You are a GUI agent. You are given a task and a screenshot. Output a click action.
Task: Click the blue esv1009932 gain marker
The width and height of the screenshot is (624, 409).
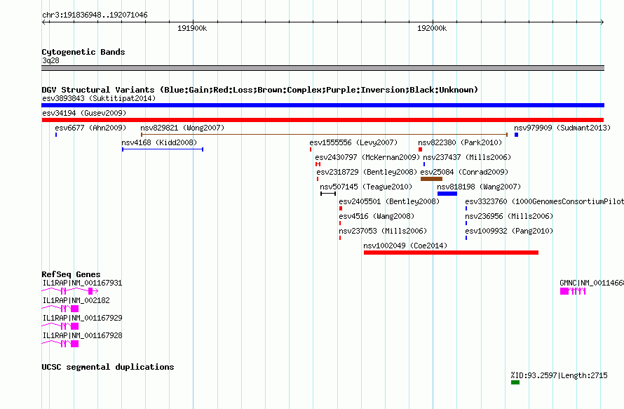point(466,238)
